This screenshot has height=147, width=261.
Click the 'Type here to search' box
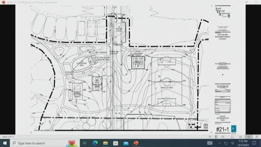(45, 143)
